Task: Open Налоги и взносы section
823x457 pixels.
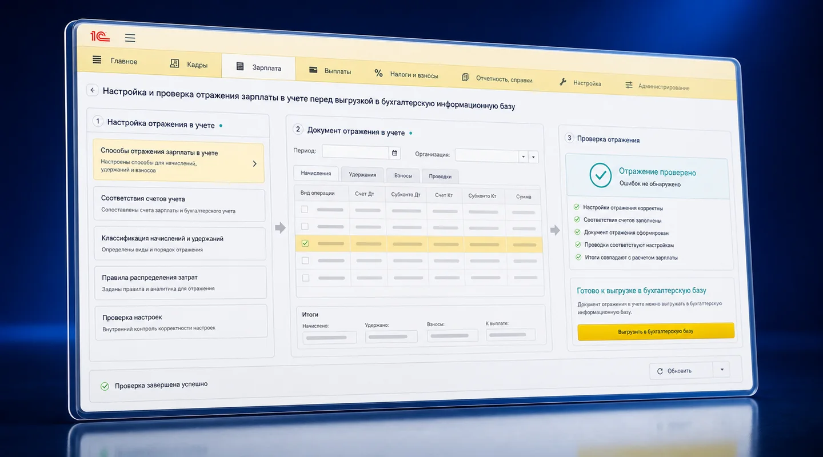Action: (406, 74)
